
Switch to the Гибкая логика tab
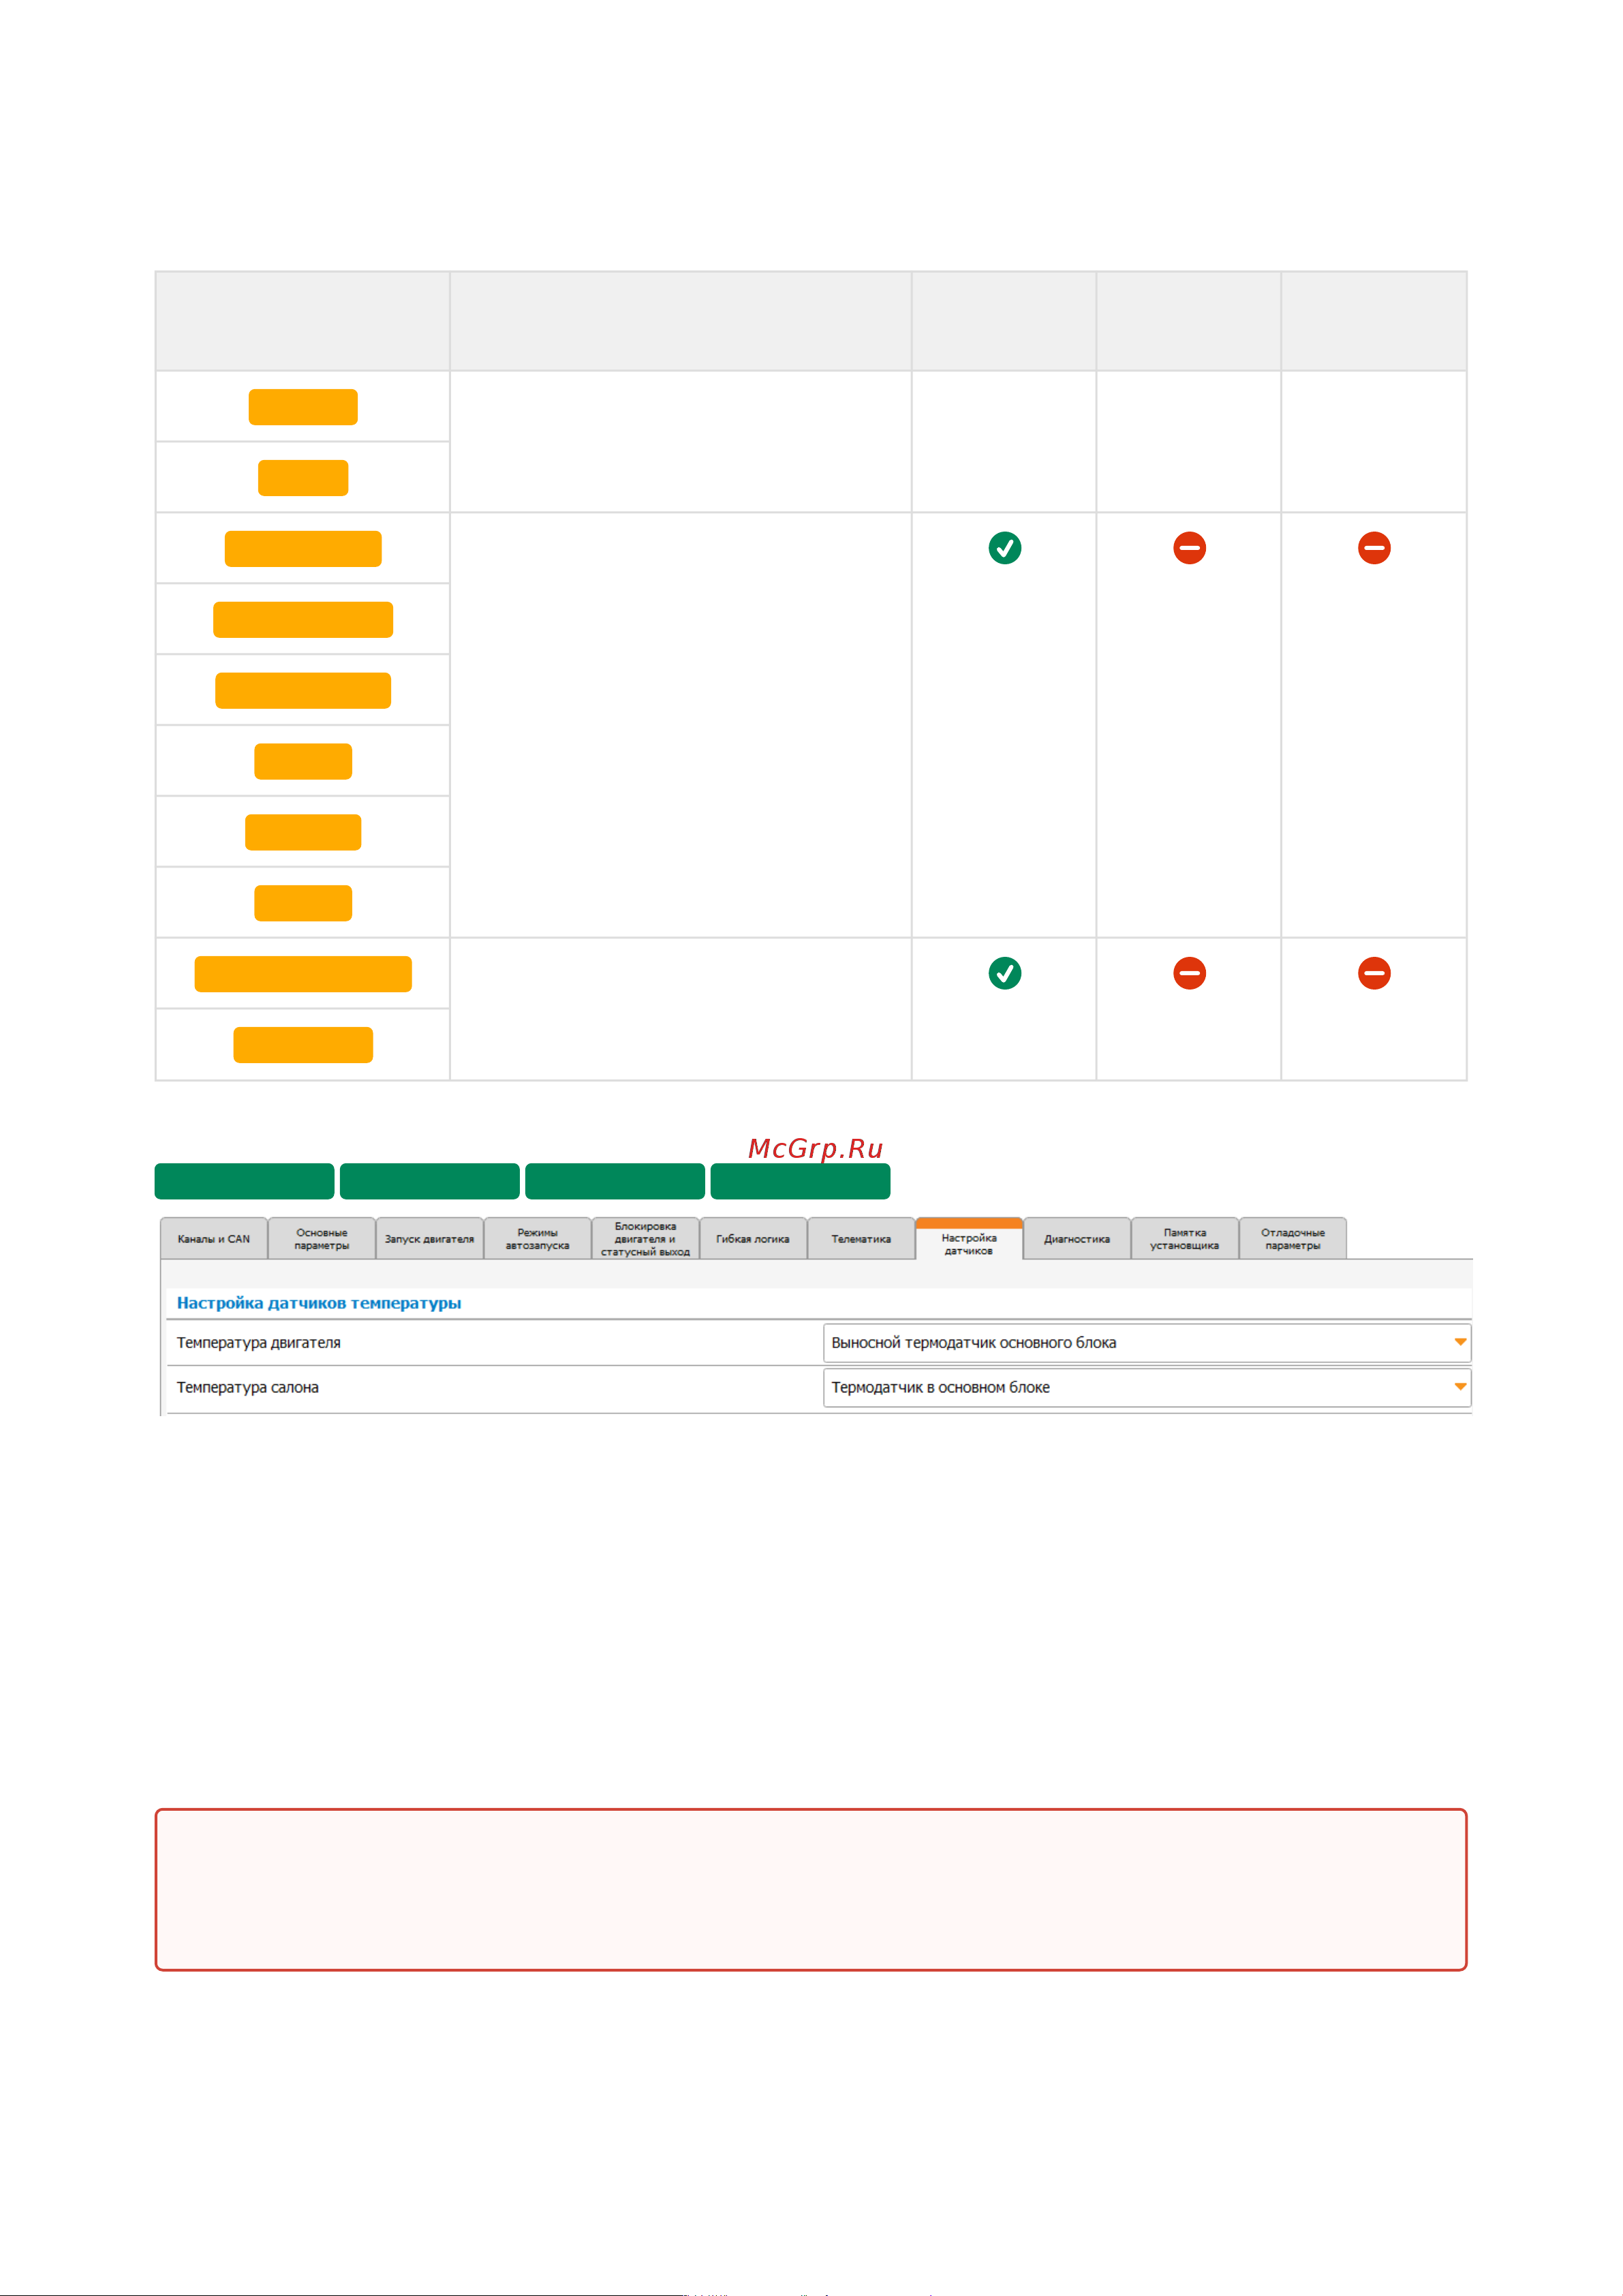(x=753, y=1238)
